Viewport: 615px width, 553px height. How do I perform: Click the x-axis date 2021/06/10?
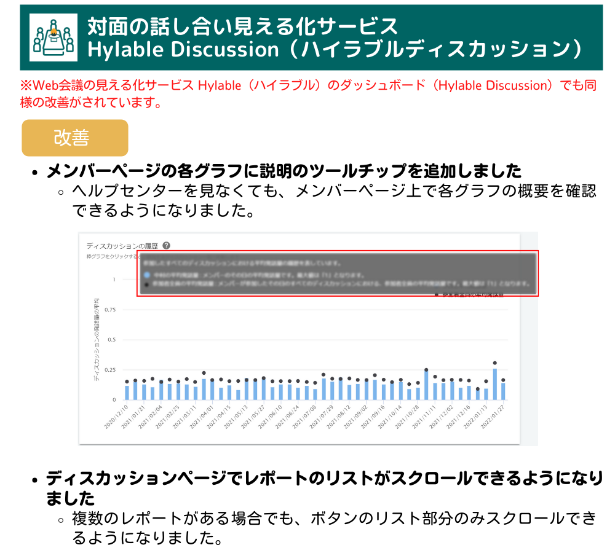270,417
